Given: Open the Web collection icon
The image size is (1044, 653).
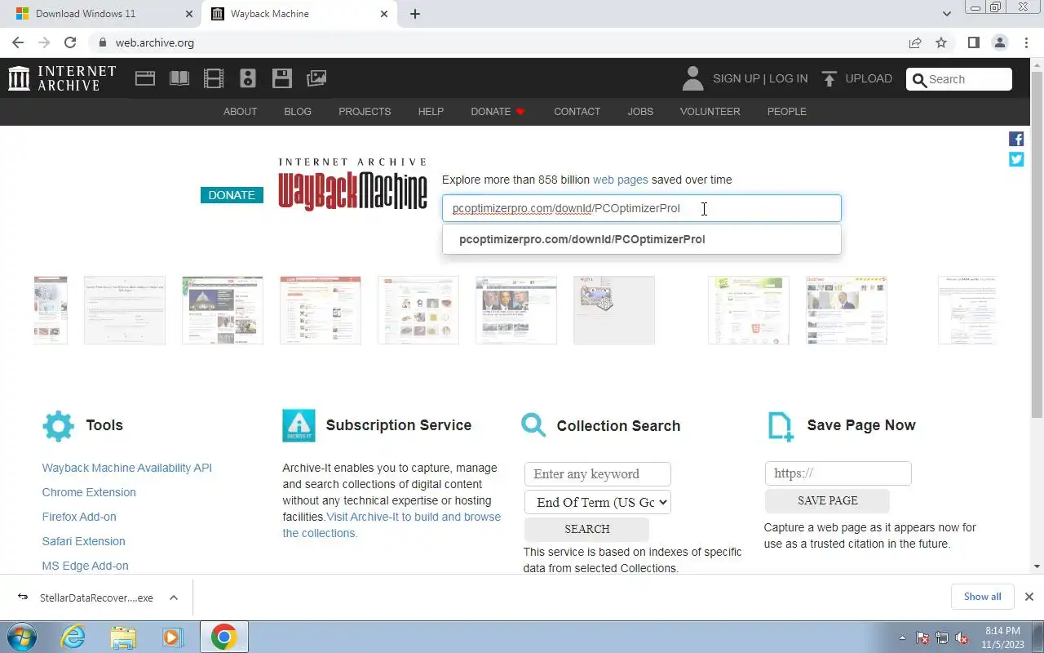Looking at the screenshot, I should coord(145,78).
